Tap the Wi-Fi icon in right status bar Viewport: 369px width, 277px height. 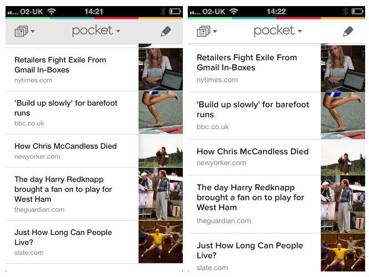point(234,11)
